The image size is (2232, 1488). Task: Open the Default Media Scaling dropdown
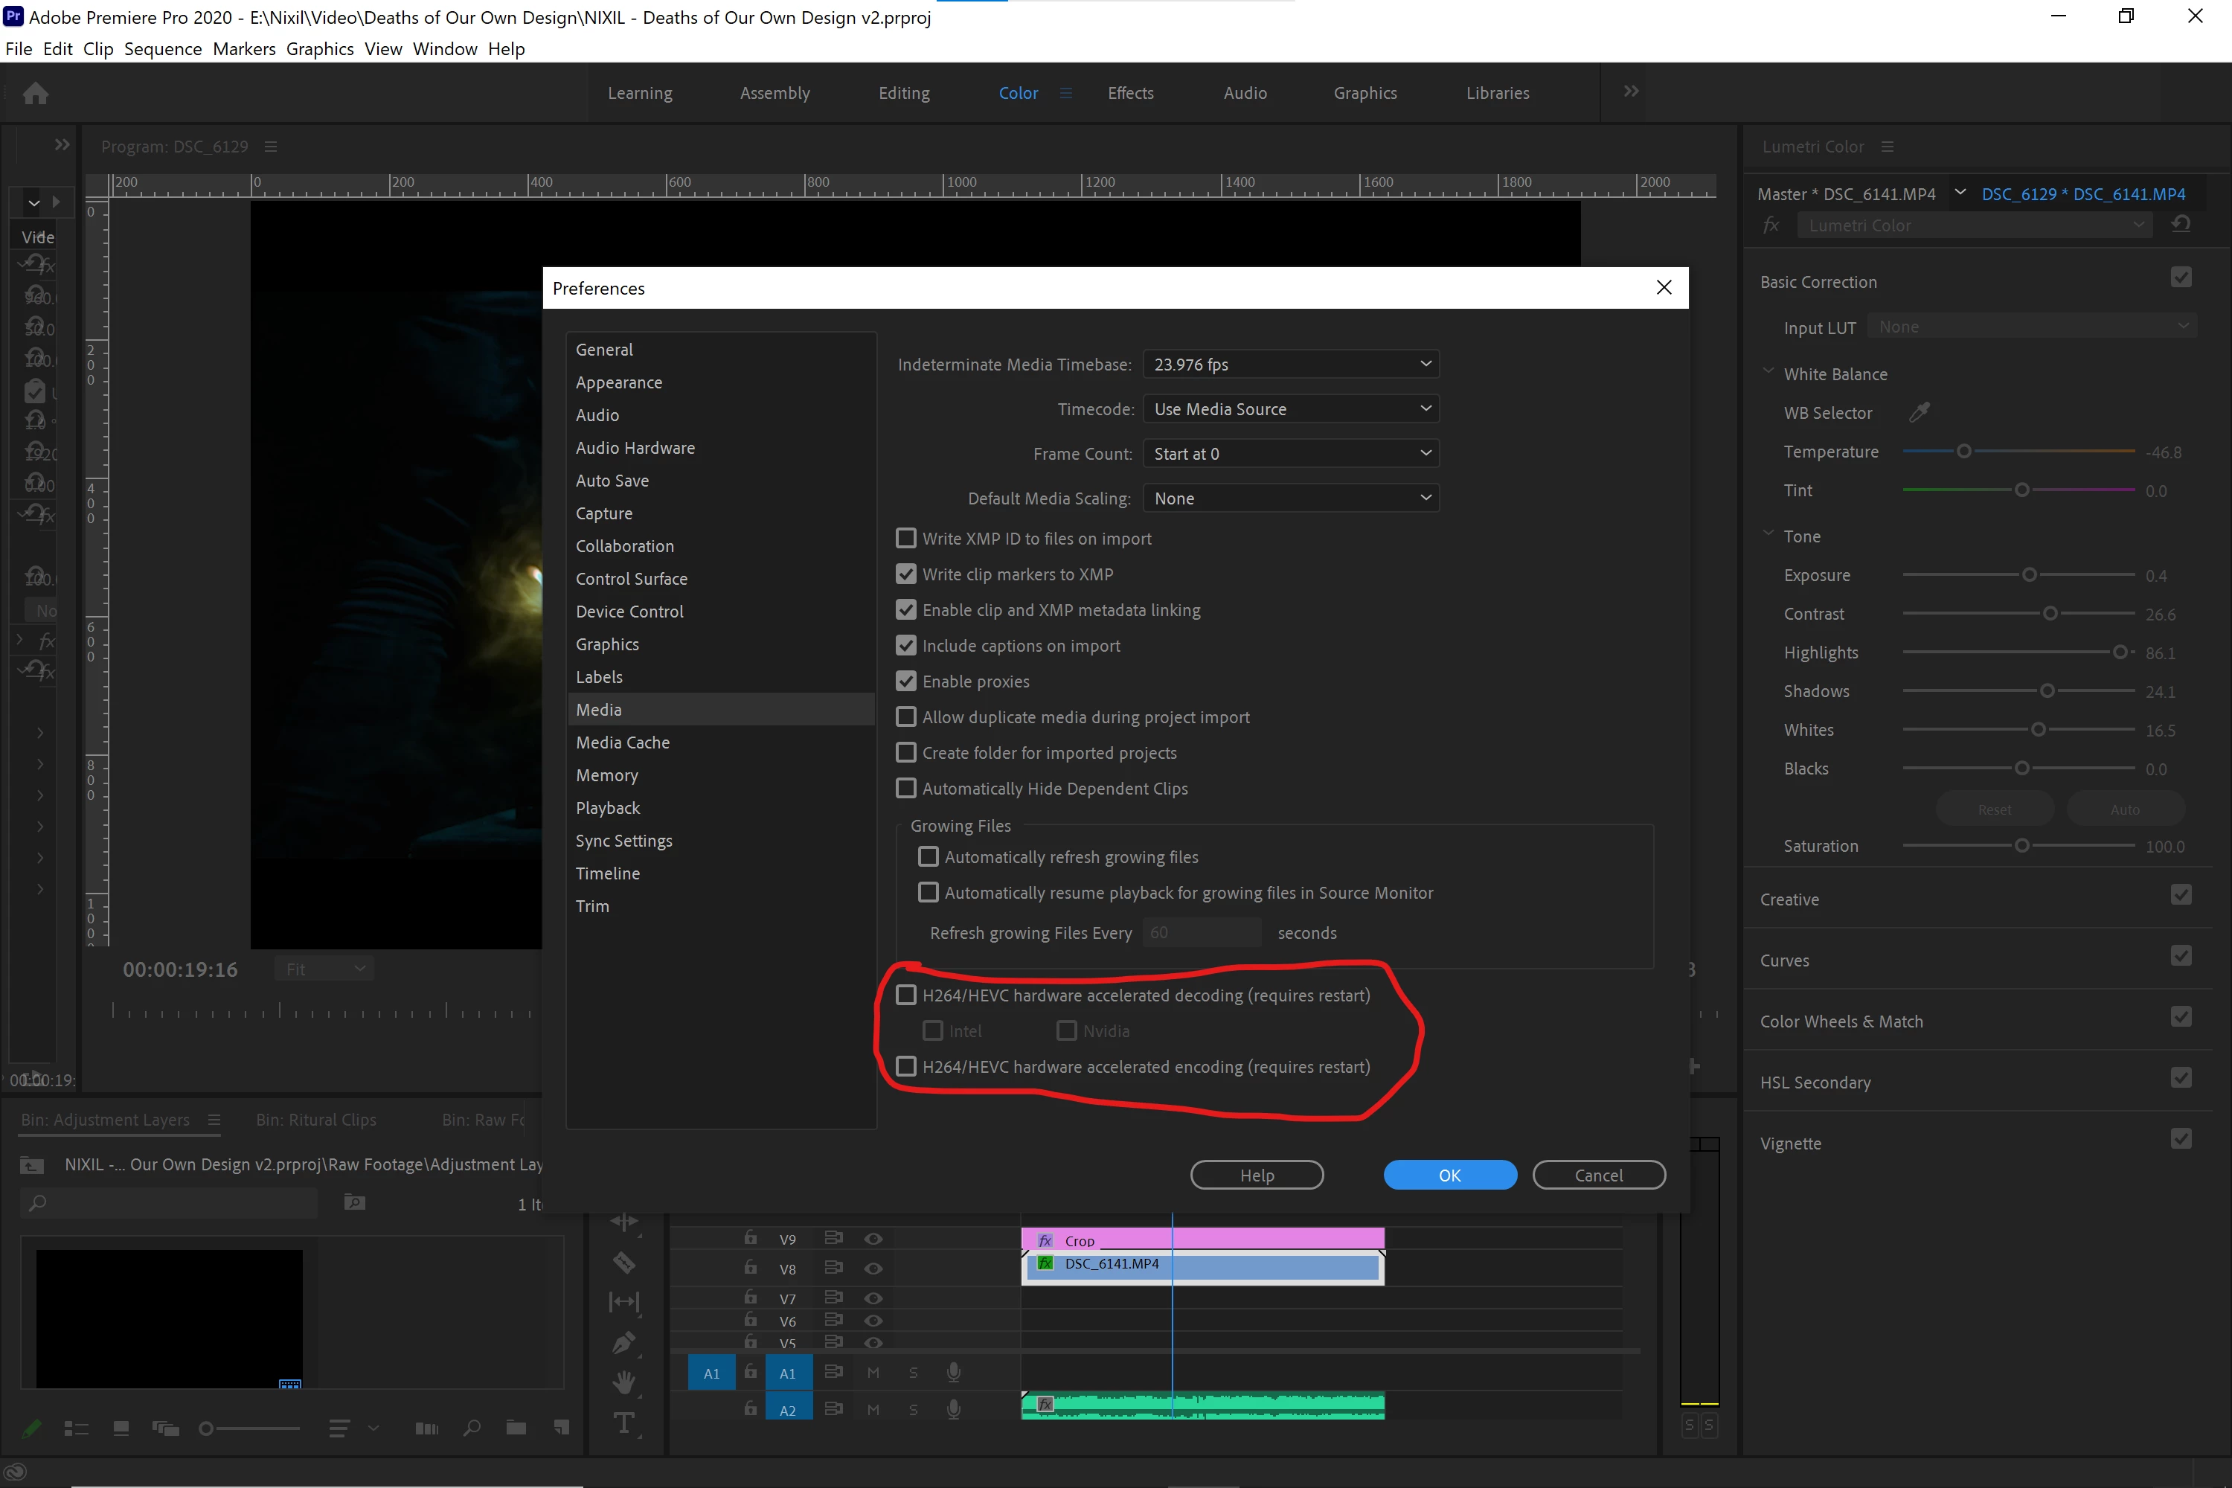pyautogui.click(x=1291, y=498)
